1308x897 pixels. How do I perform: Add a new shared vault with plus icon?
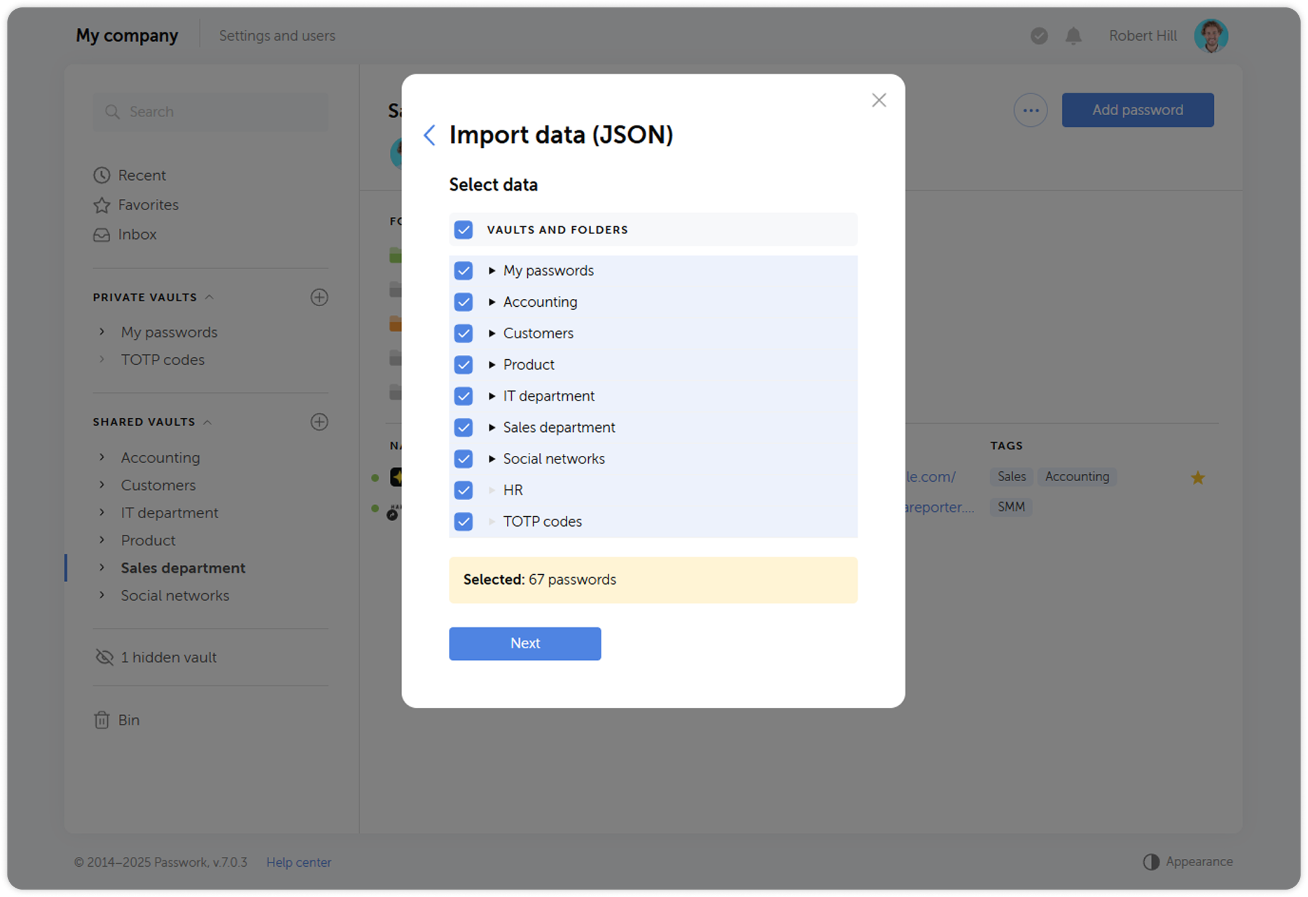click(x=319, y=421)
